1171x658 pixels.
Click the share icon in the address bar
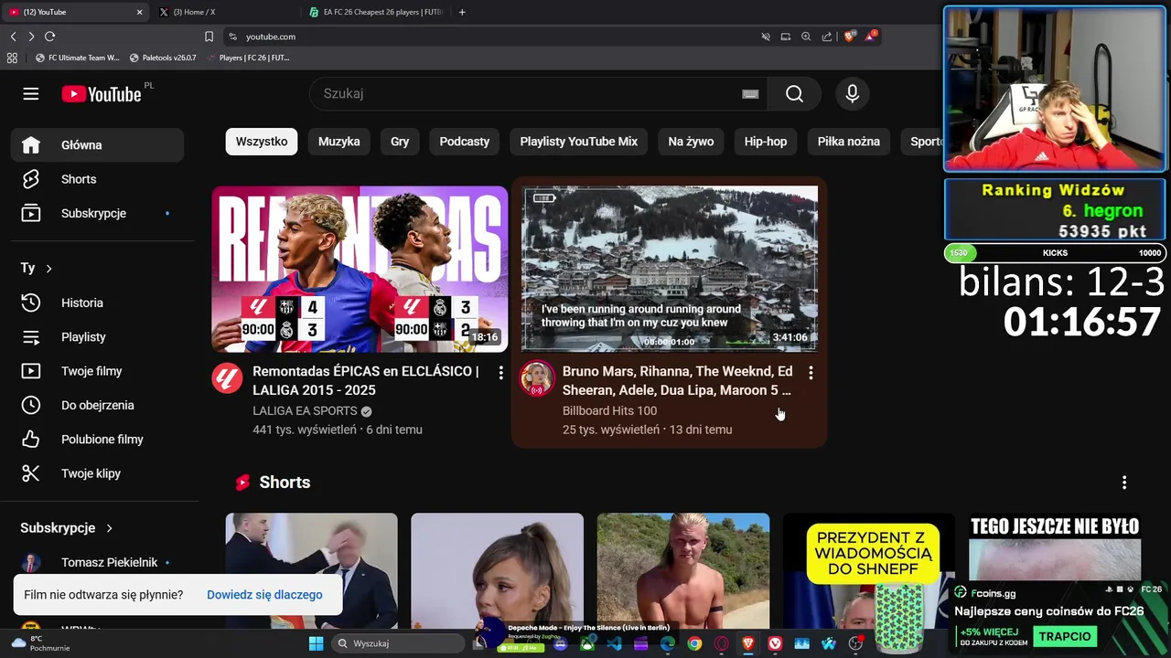[827, 37]
